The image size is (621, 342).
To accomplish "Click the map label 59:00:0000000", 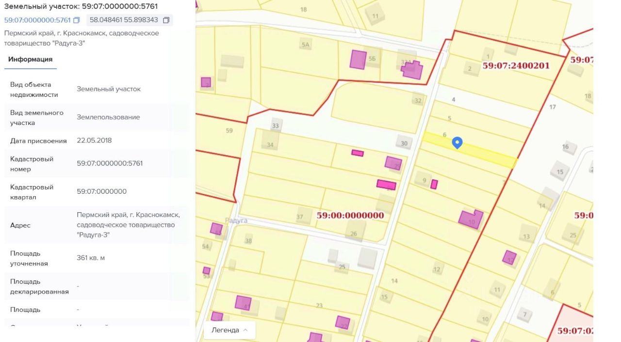I will pyautogui.click(x=350, y=215).
